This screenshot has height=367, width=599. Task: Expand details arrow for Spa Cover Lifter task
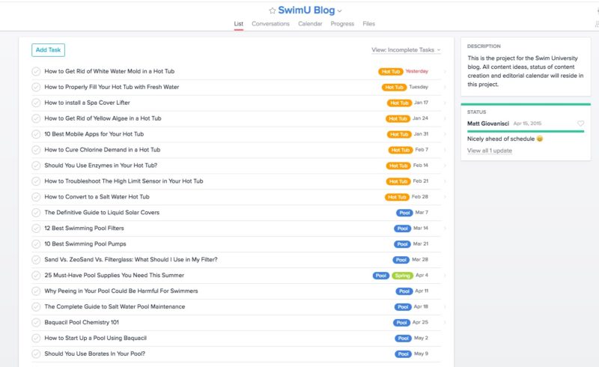[x=445, y=103]
